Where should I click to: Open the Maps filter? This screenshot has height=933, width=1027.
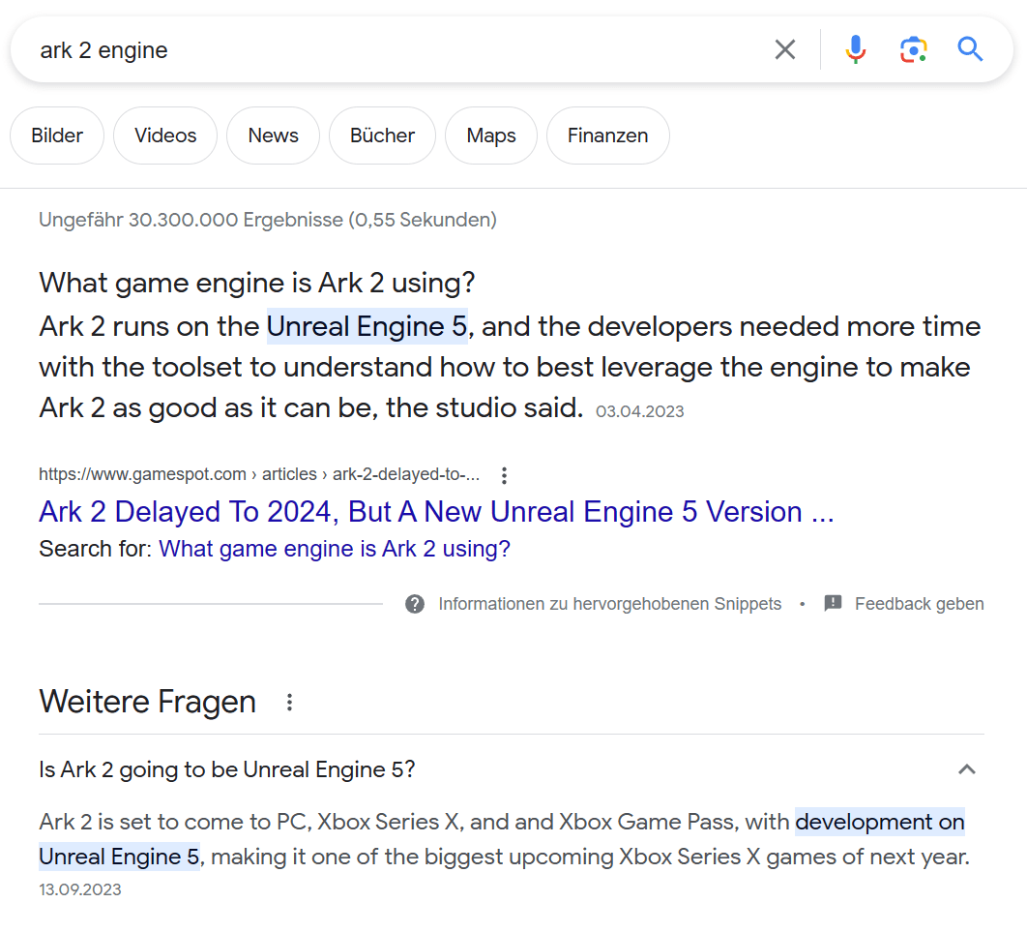click(491, 135)
